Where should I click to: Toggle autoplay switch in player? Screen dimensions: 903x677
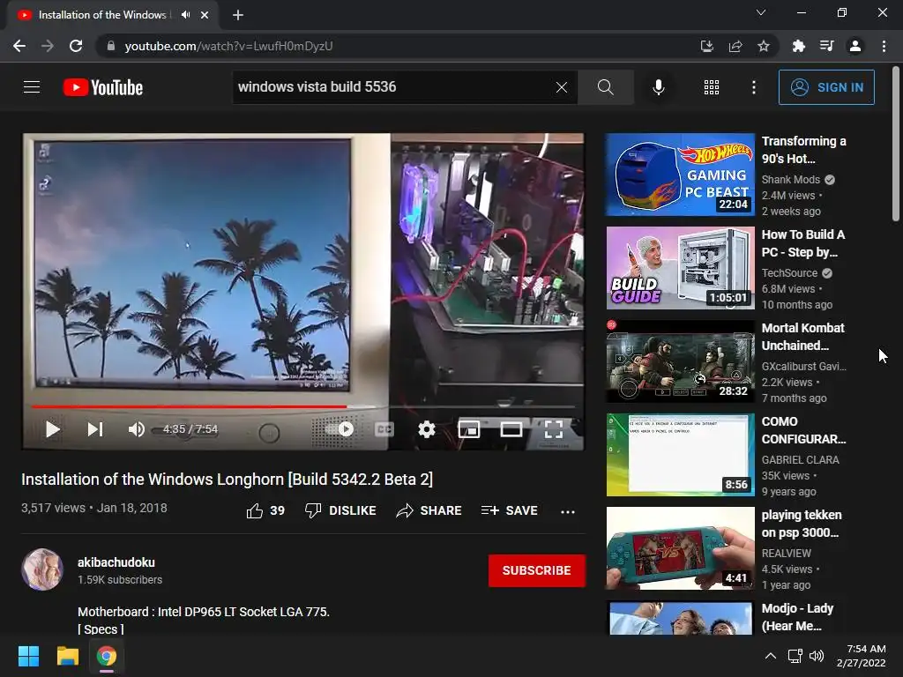click(340, 429)
